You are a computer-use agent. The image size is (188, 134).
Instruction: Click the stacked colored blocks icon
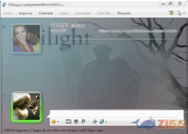tap(83, 122)
